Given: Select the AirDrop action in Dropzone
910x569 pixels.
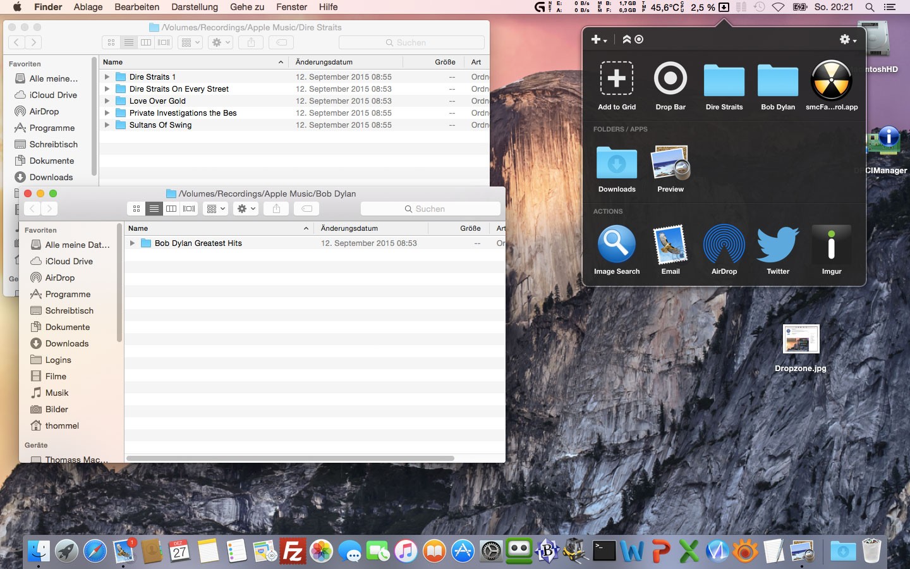Looking at the screenshot, I should point(724,244).
